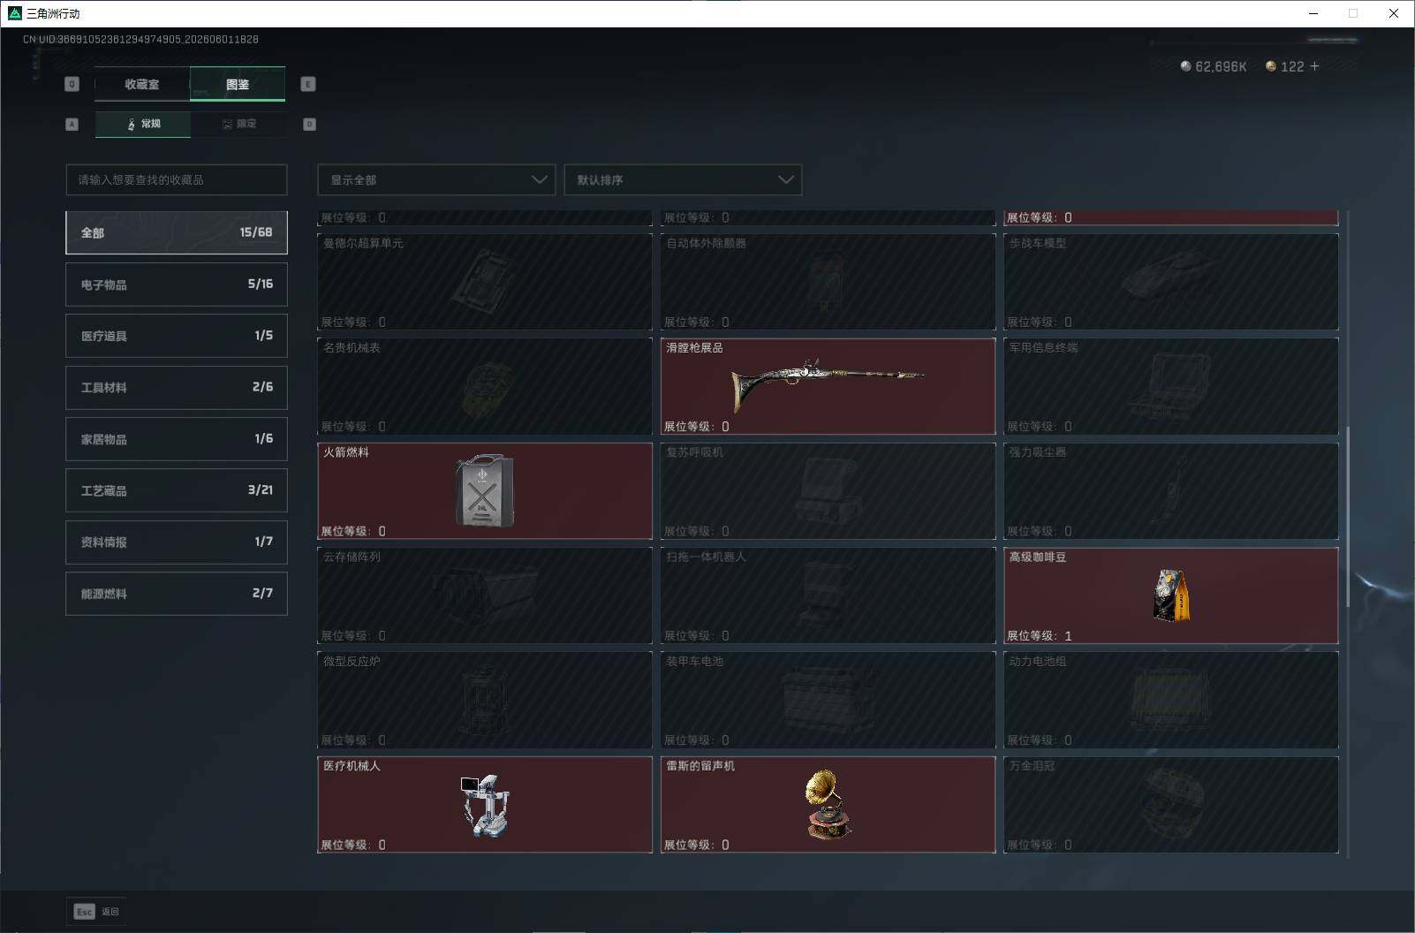
Task: Select the locked 动力电池组 item icon
Action: click(1171, 698)
